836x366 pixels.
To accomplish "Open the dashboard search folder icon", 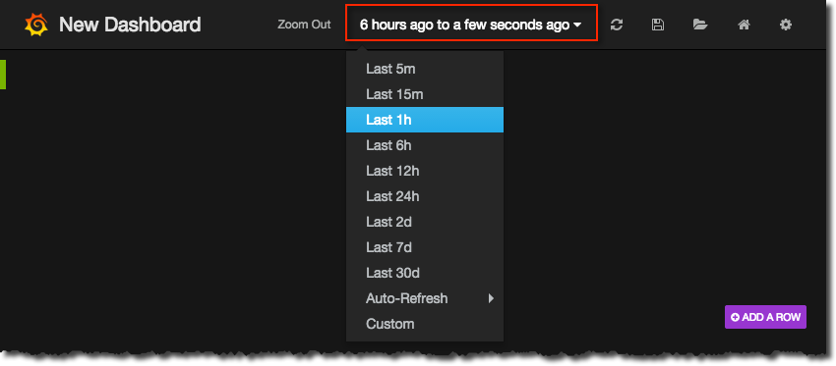I will coord(700,25).
